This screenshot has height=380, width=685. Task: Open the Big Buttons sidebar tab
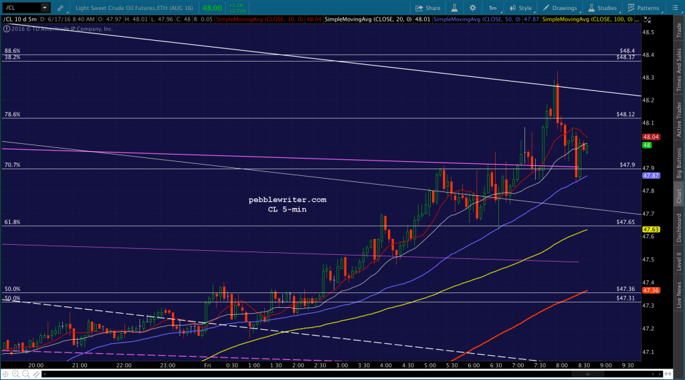pyautogui.click(x=679, y=163)
